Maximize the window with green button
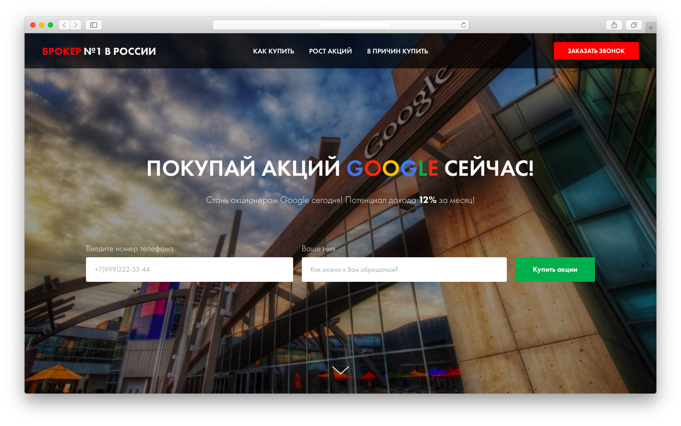This screenshot has width=681, height=426. (50, 25)
